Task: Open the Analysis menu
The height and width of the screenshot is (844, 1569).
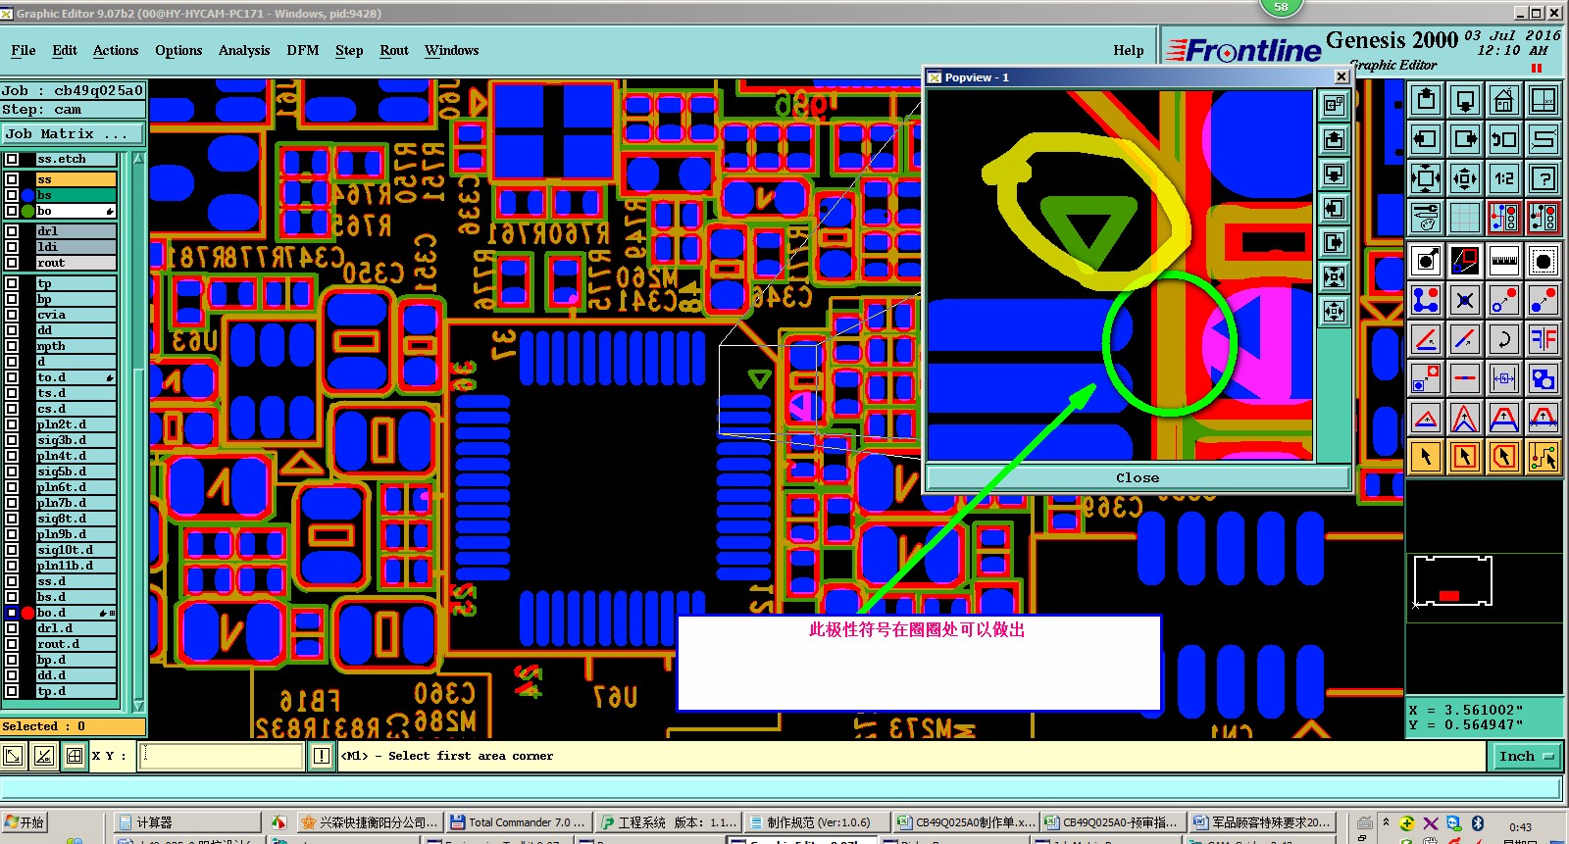Action: pyautogui.click(x=244, y=50)
